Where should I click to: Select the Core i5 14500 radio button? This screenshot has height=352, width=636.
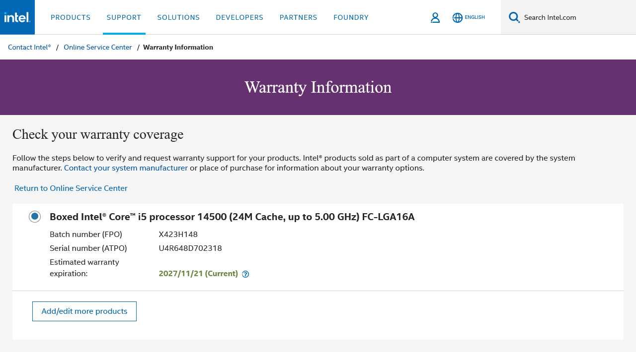click(35, 217)
